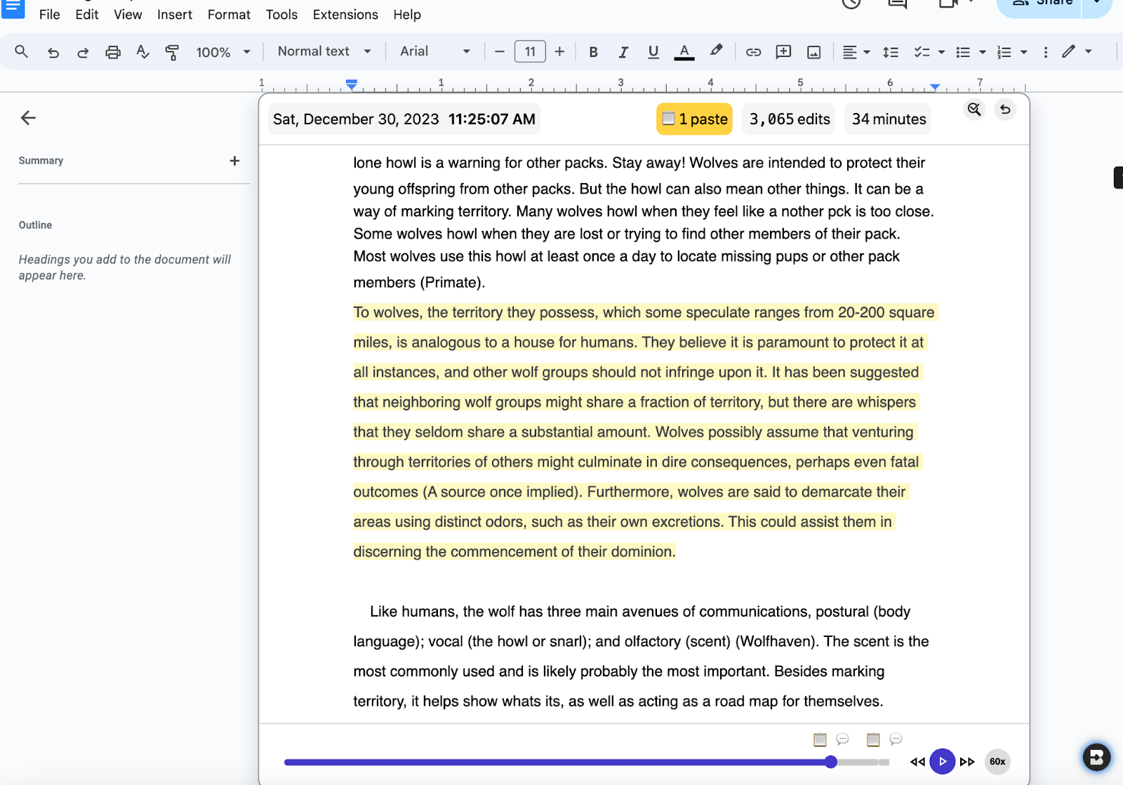Open the Format menu
This screenshot has width=1123, height=785.
(229, 15)
